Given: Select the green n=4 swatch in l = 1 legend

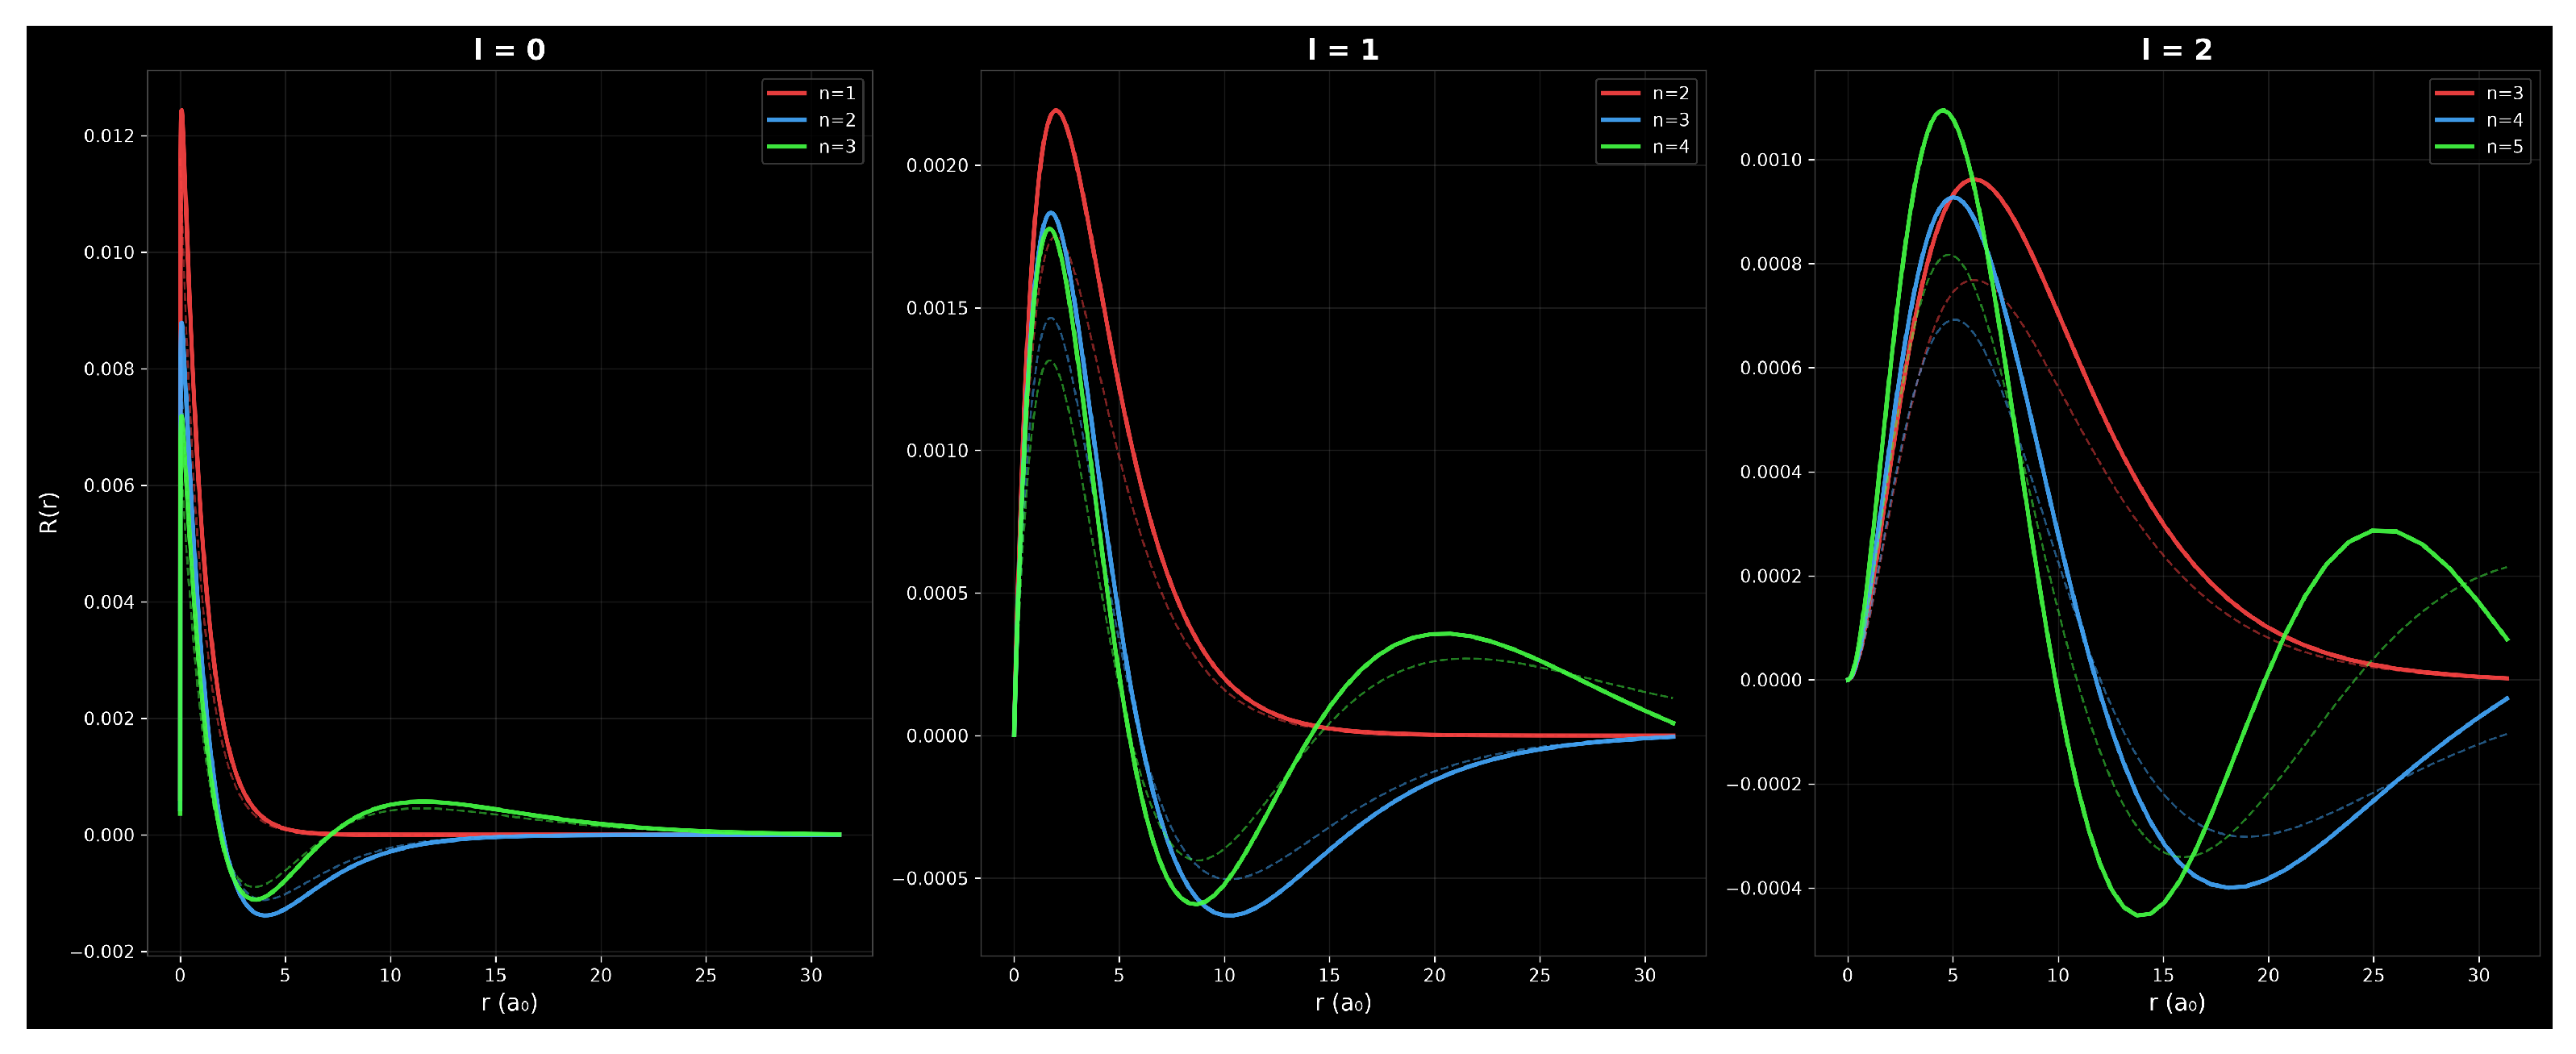Looking at the screenshot, I should [1620, 147].
